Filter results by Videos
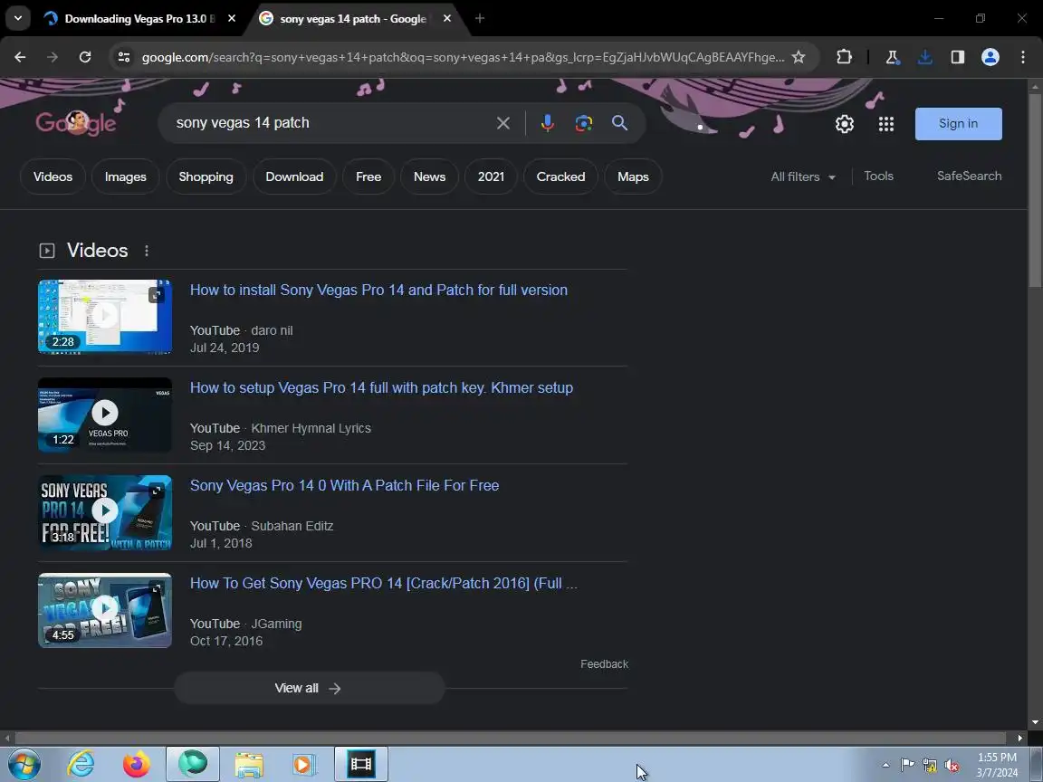Viewport: 1043px width, 782px height. click(53, 176)
